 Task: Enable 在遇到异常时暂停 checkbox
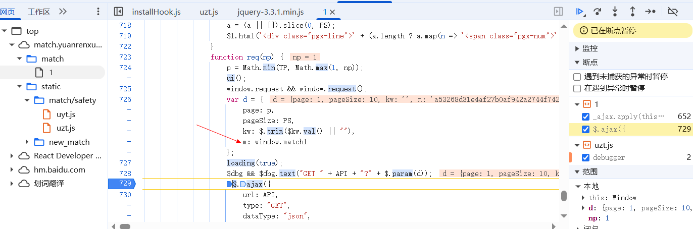577,88
